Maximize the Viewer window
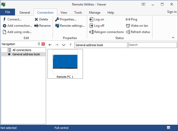 click(162, 4)
